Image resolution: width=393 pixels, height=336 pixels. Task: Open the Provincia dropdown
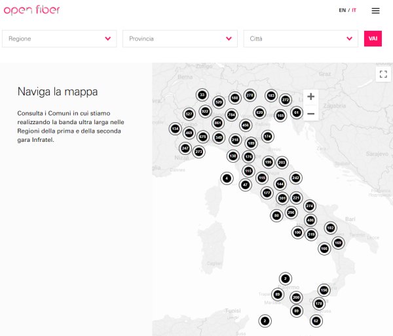coord(179,39)
